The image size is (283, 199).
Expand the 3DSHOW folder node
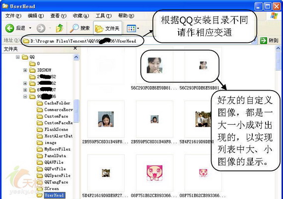[x=25, y=70]
